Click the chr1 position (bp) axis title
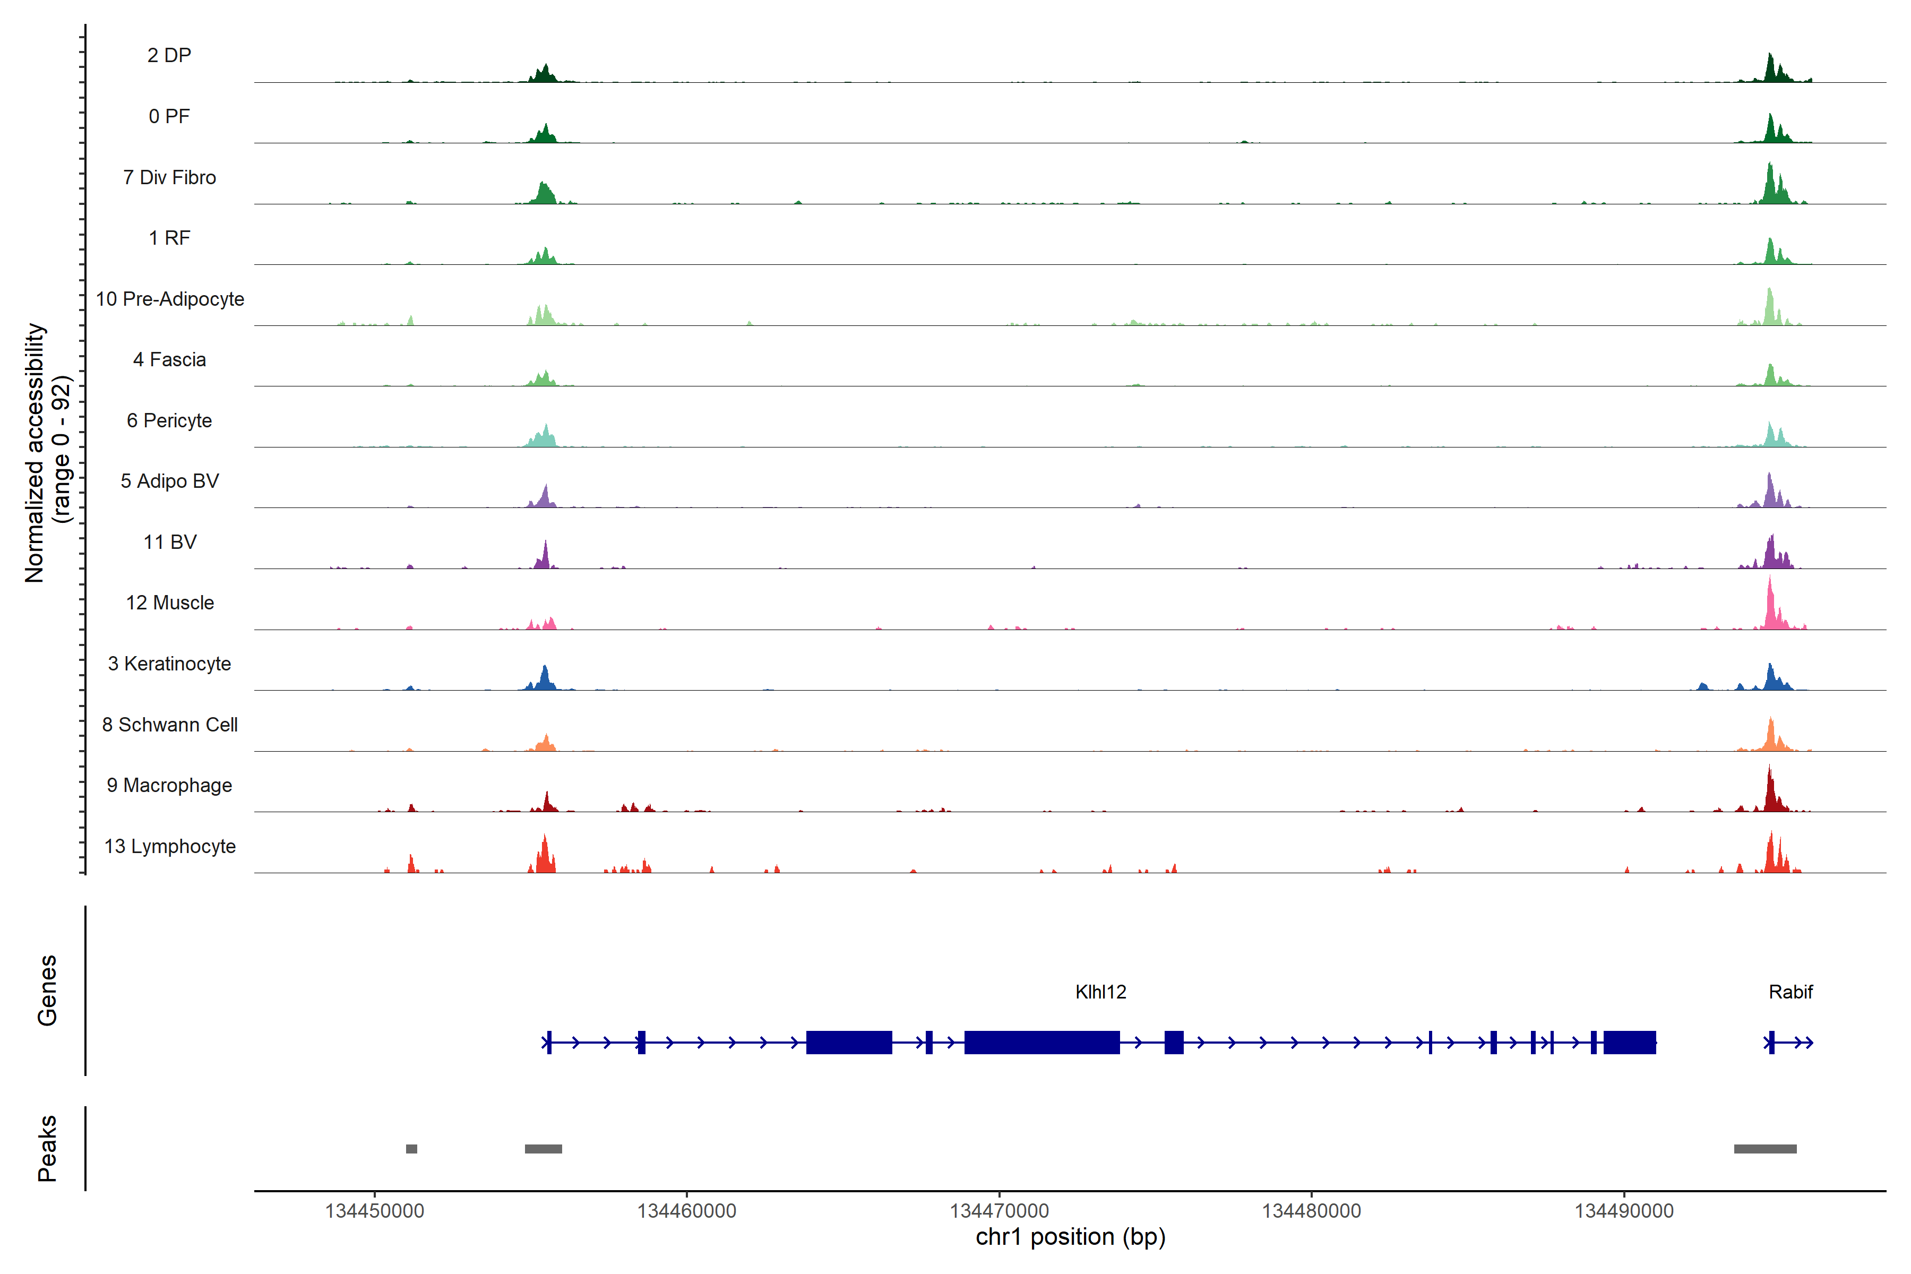The height and width of the screenshot is (1274, 1911). (x=1070, y=1237)
